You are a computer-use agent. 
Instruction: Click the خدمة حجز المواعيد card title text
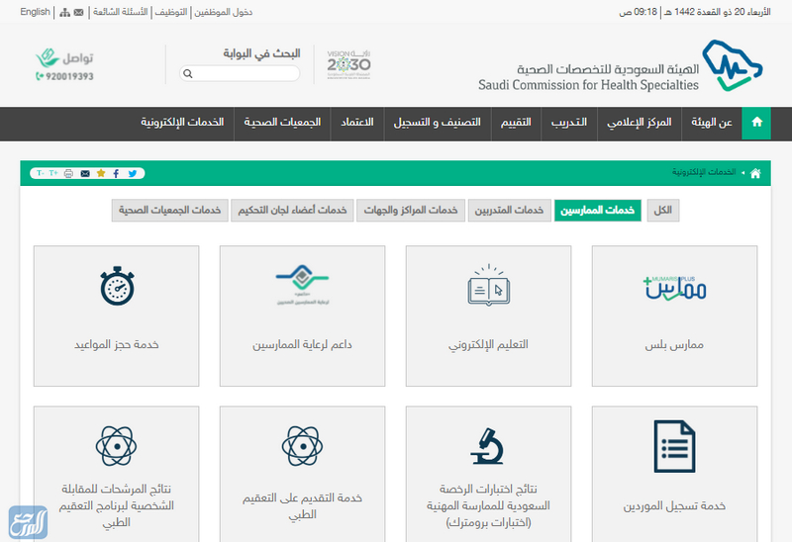point(117,344)
